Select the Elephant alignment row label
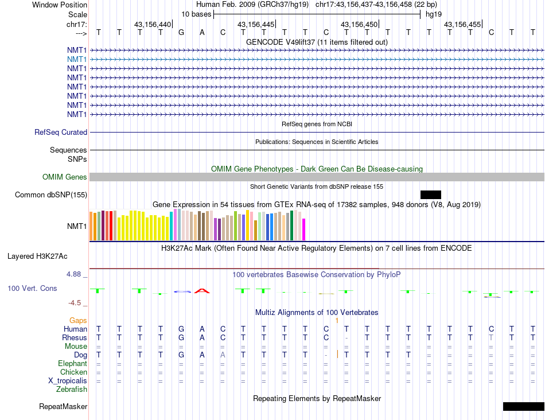 click(x=73, y=363)
